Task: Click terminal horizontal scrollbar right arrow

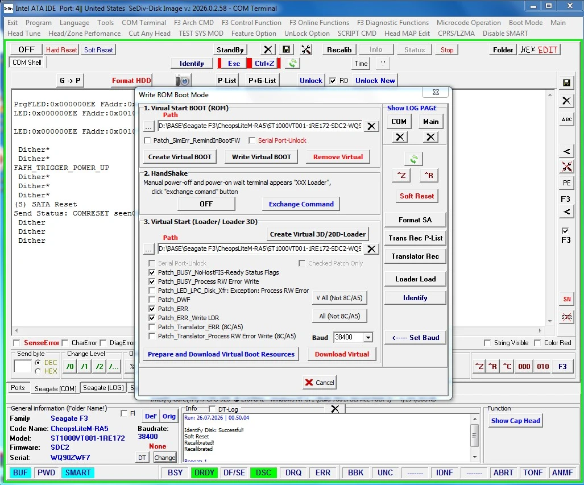Action: click(x=540, y=330)
